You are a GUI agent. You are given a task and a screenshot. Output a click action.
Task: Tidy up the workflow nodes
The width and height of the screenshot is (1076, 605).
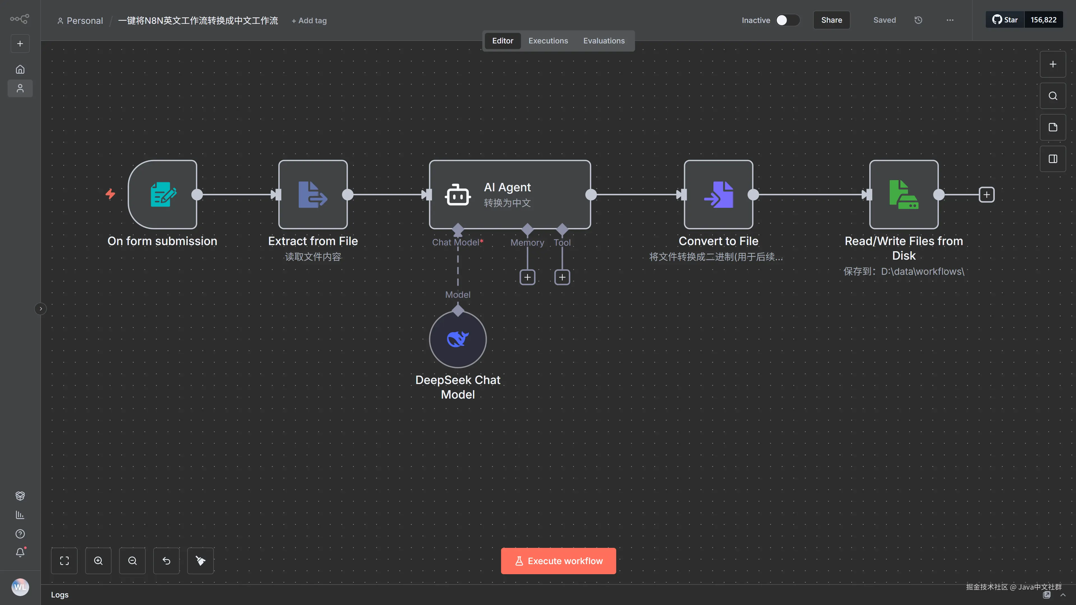[x=201, y=561]
